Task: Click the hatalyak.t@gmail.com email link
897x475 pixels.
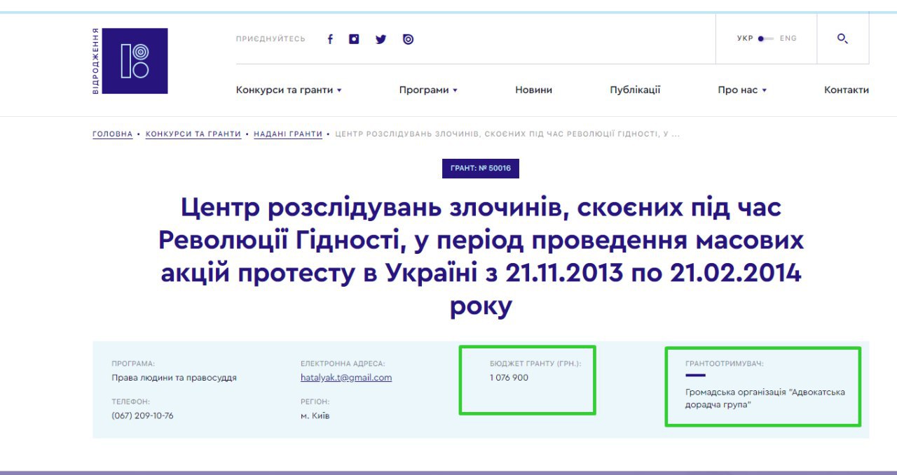Action: (346, 378)
